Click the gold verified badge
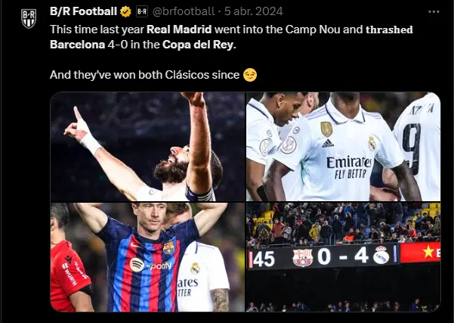The height and width of the screenshot is (323, 454). tap(125, 11)
